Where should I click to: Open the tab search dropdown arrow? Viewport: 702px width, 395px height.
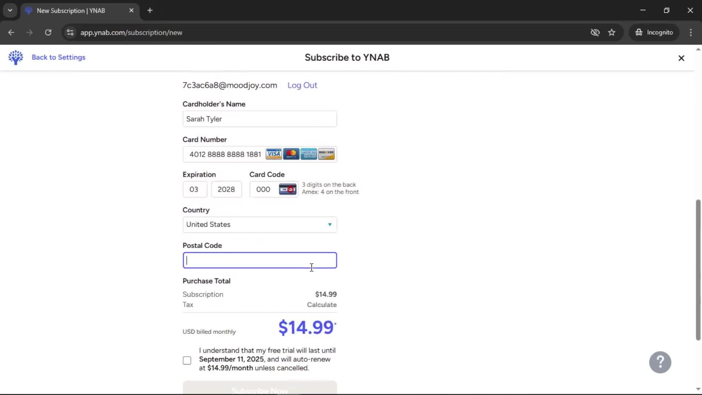point(10,11)
